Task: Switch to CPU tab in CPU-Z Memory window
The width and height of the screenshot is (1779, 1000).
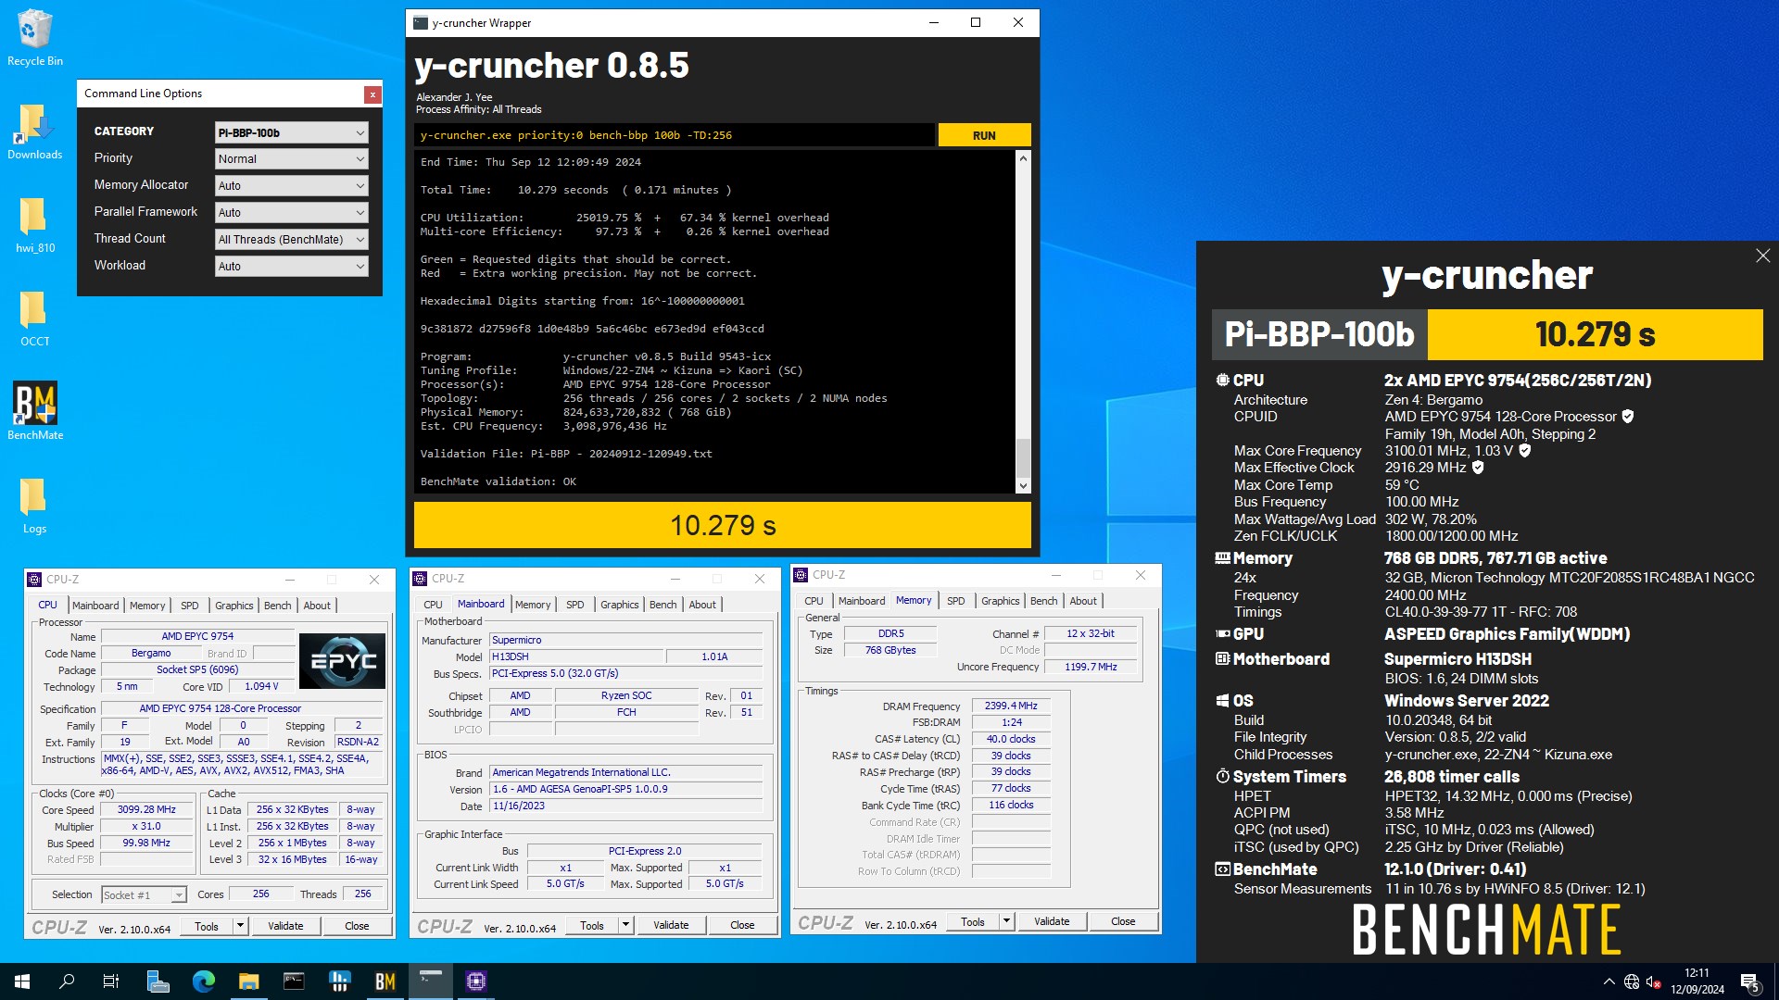Action: [x=814, y=601]
